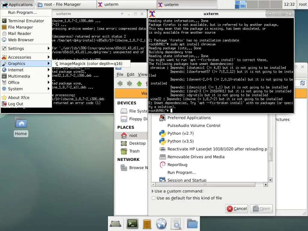Open Edit menu in File Manager
The width and height of the screenshot is (308, 231).
pyautogui.click(x=131, y=74)
